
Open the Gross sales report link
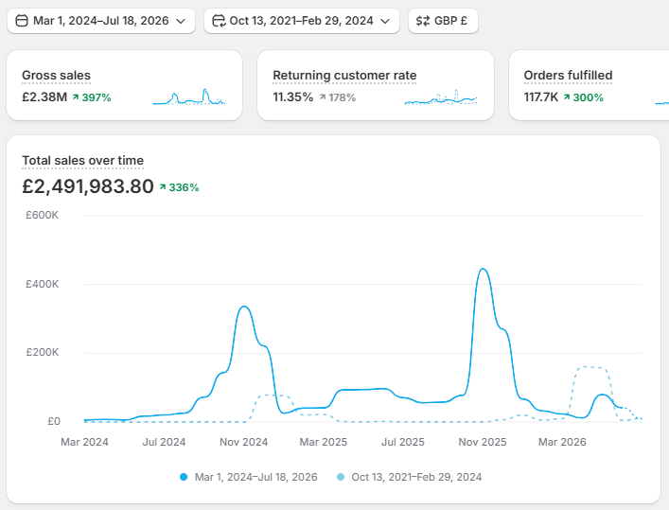57,75
